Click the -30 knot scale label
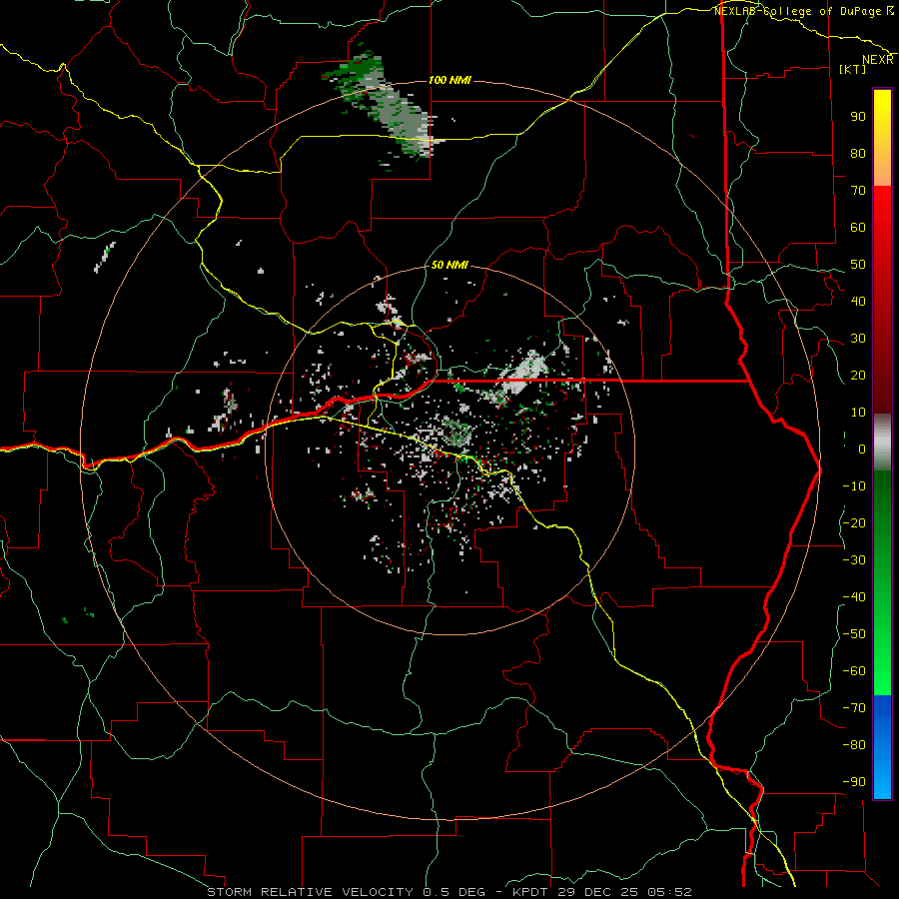The width and height of the screenshot is (899, 899). pos(854,560)
